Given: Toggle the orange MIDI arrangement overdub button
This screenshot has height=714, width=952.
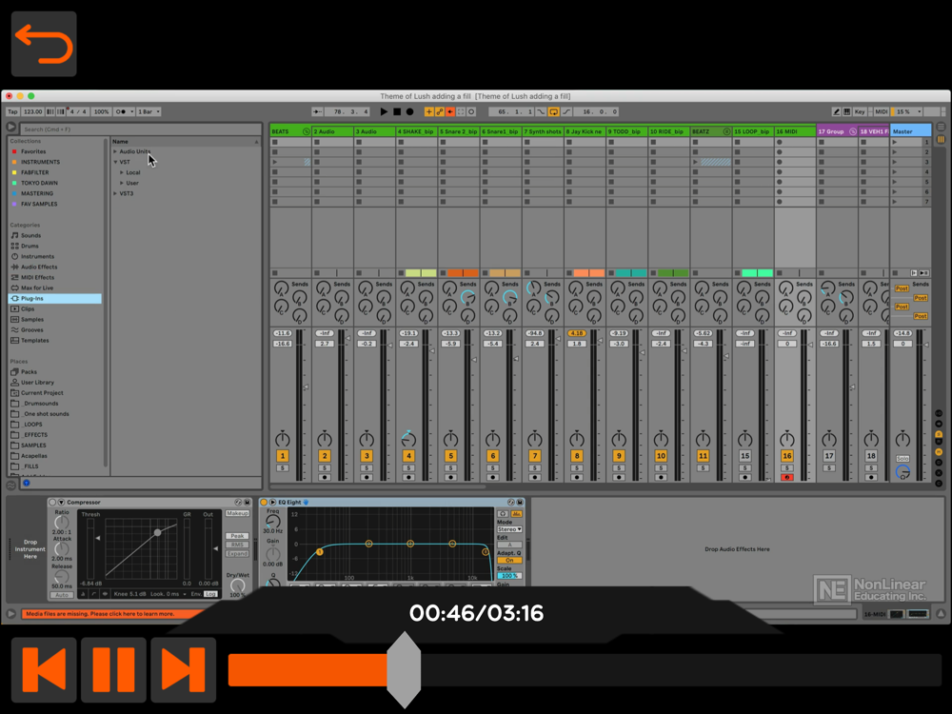Looking at the screenshot, I should coord(429,111).
